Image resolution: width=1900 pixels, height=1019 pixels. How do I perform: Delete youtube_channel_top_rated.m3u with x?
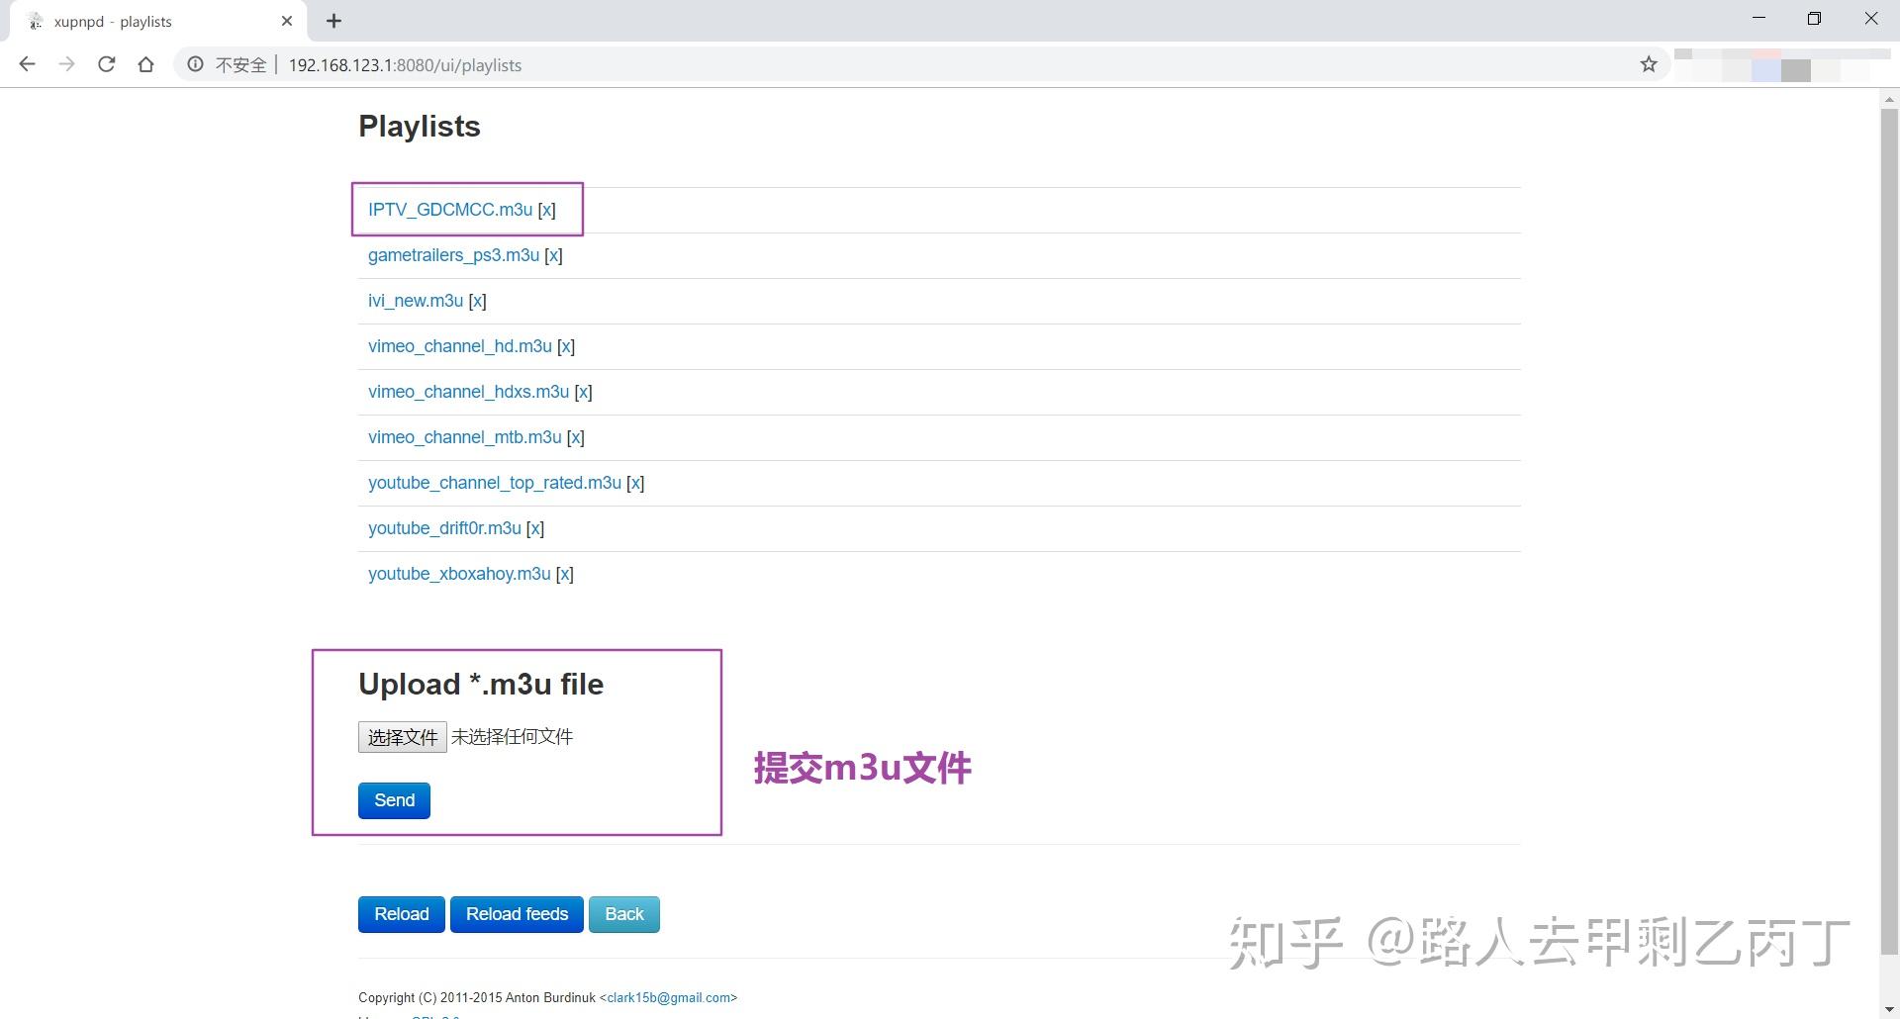635,483
